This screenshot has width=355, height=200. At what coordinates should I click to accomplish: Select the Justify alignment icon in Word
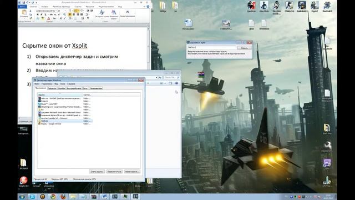pos(82,14)
